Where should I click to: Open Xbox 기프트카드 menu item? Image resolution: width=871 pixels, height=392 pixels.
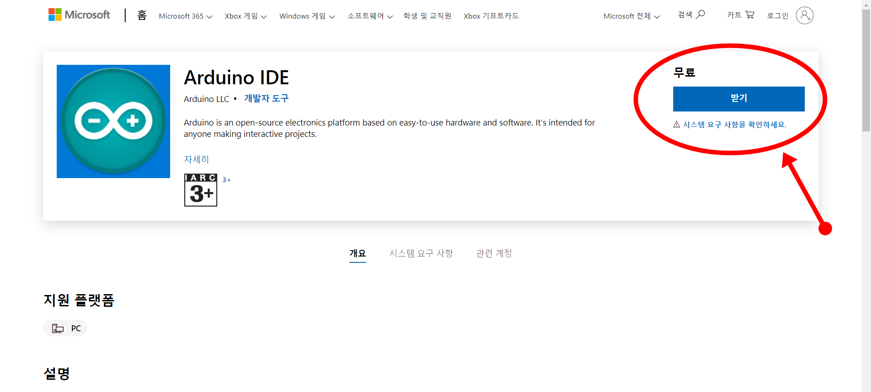click(491, 16)
